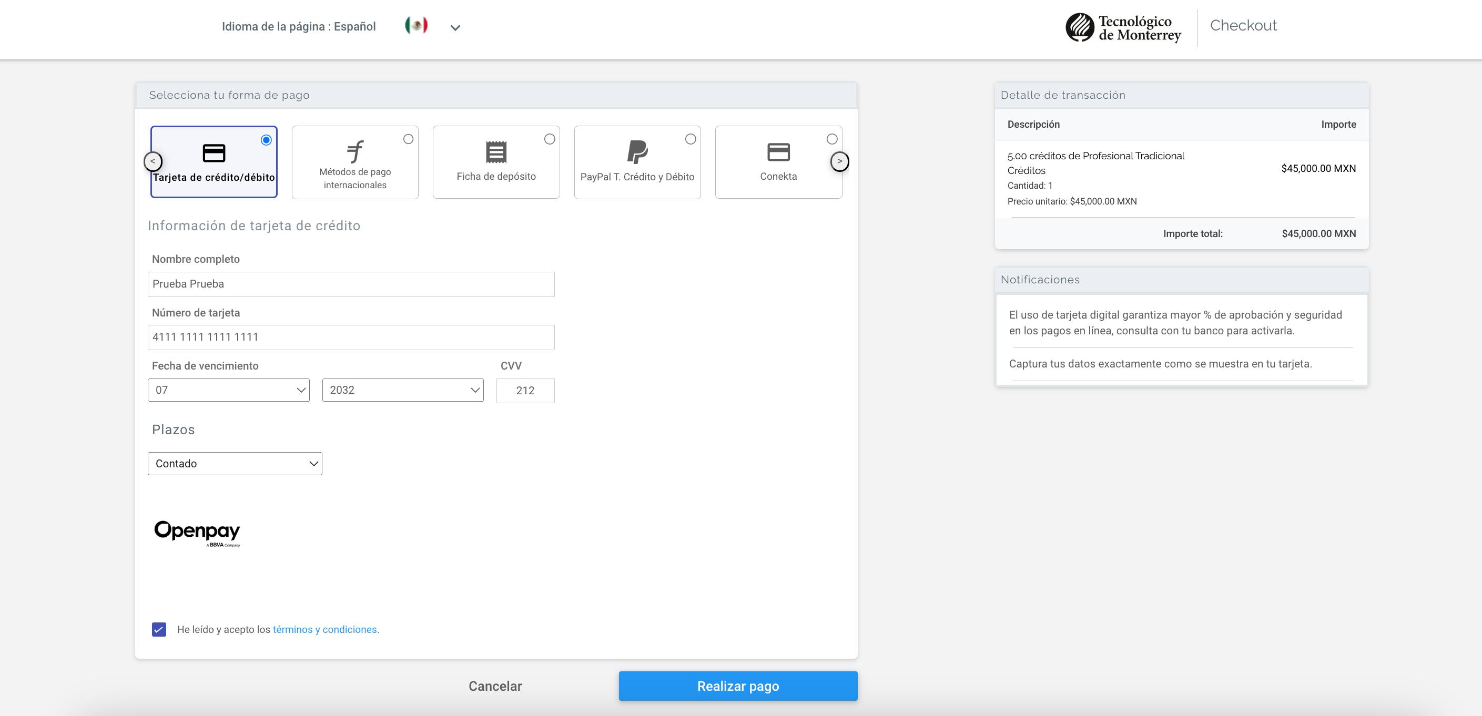Open the términos y condiciones link
This screenshot has height=716, width=1482.
coord(326,629)
